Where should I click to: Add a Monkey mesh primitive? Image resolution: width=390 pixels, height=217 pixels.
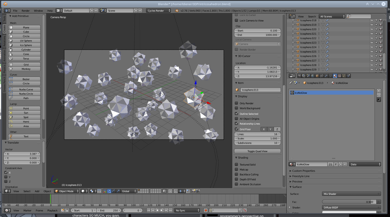click(x=26, y=69)
